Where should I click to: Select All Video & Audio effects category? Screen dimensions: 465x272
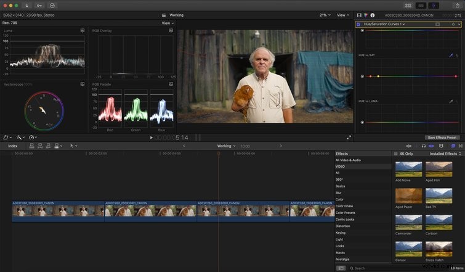tap(348, 160)
